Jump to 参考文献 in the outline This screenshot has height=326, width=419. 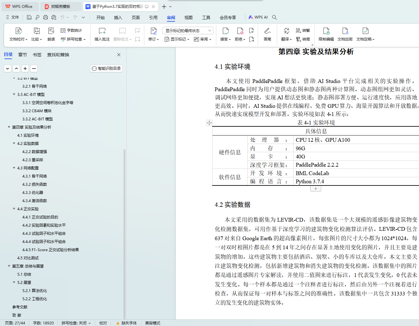[x=20, y=307]
